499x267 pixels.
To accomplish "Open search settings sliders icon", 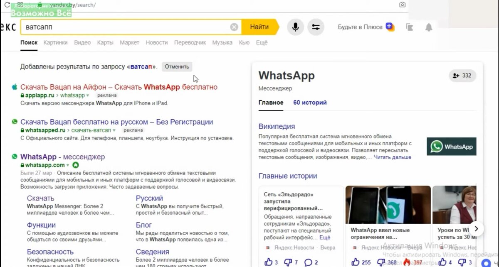I will tap(316, 27).
